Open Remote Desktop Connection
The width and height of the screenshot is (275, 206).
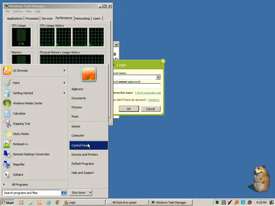coord(35,154)
